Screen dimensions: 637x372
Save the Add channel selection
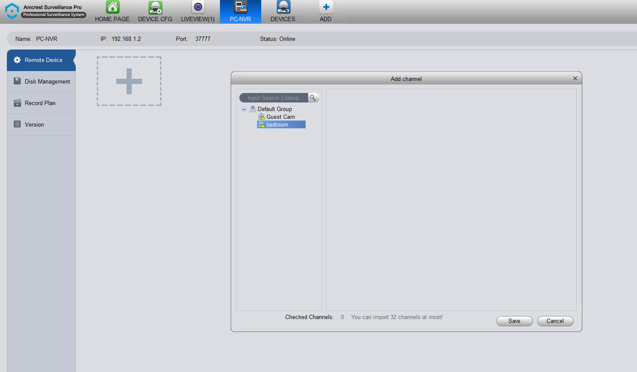[x=514, y=321]
